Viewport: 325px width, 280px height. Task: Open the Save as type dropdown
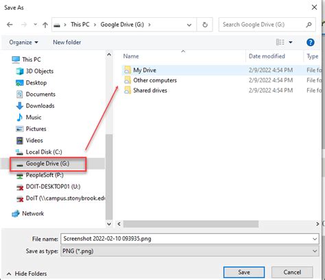190,251
